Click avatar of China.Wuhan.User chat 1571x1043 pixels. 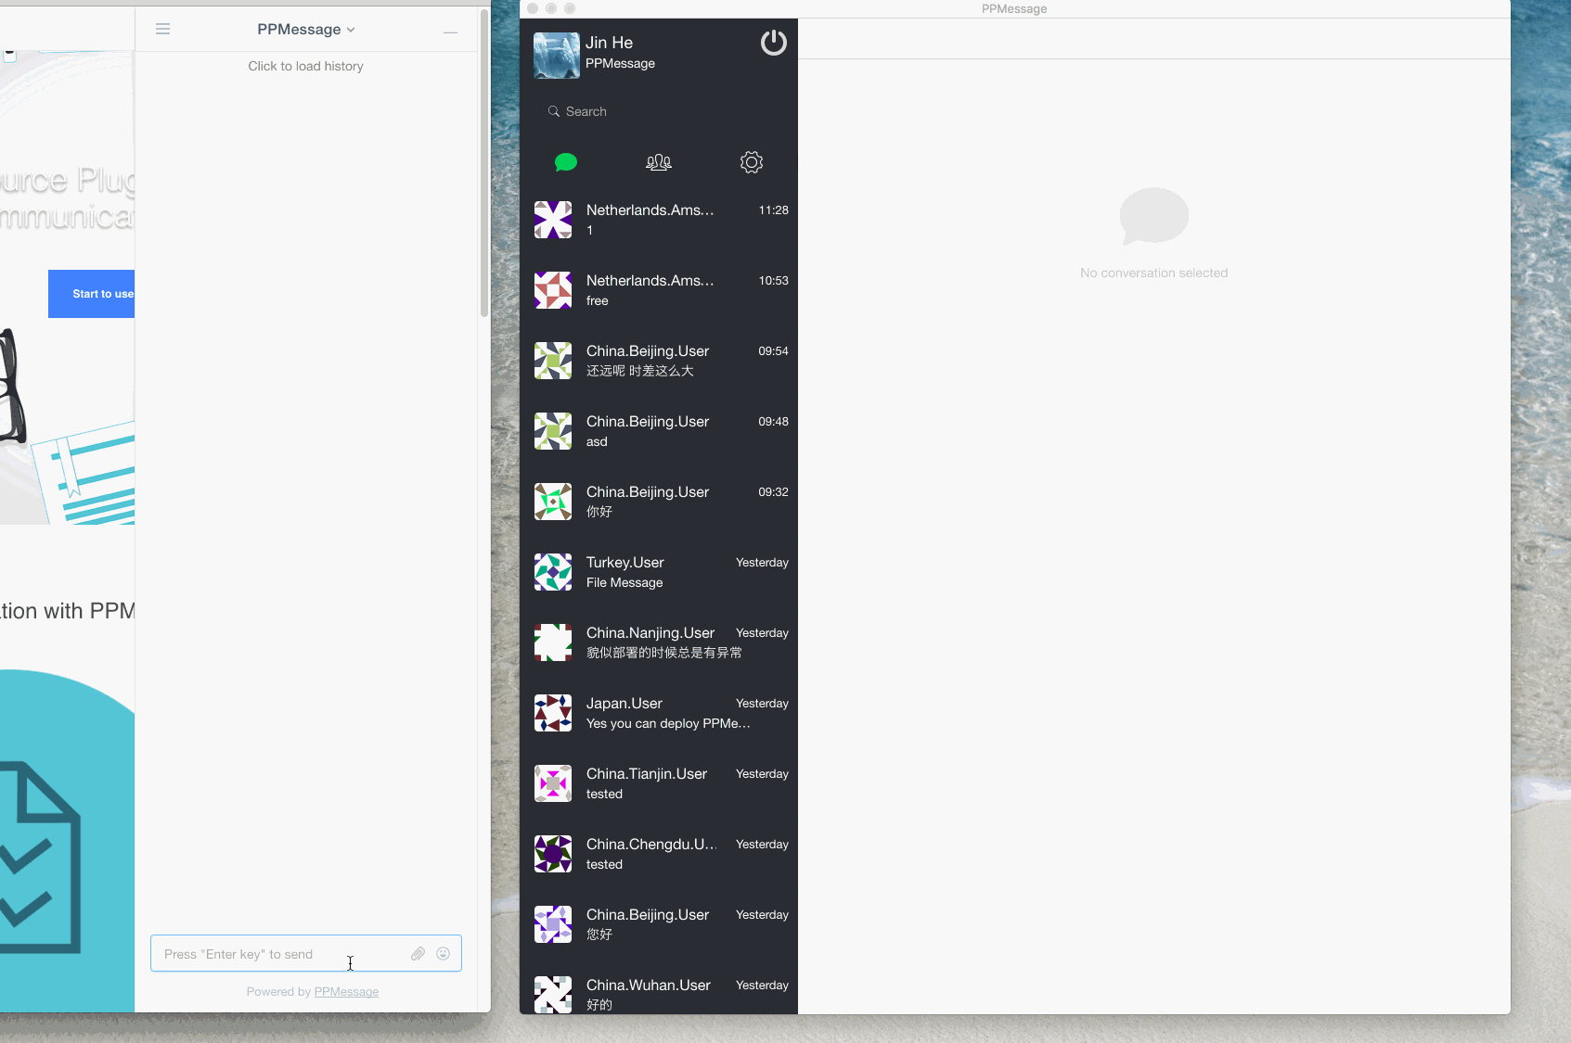tap(553, 995)
